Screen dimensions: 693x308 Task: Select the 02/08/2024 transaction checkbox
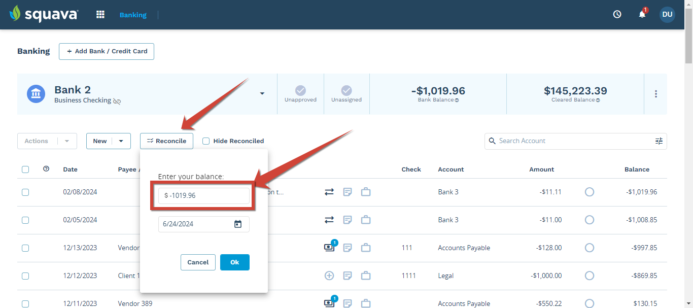click(x=25, y=192)
